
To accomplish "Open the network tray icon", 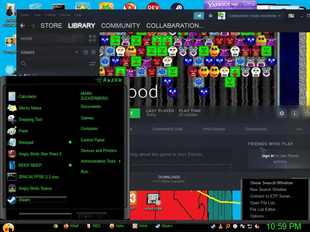I will 250,226.
